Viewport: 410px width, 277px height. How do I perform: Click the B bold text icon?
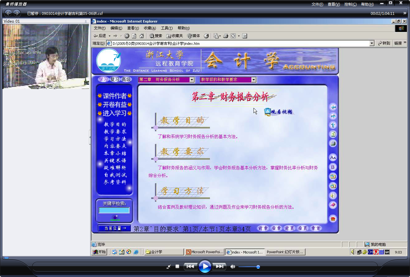click(333, 167)
